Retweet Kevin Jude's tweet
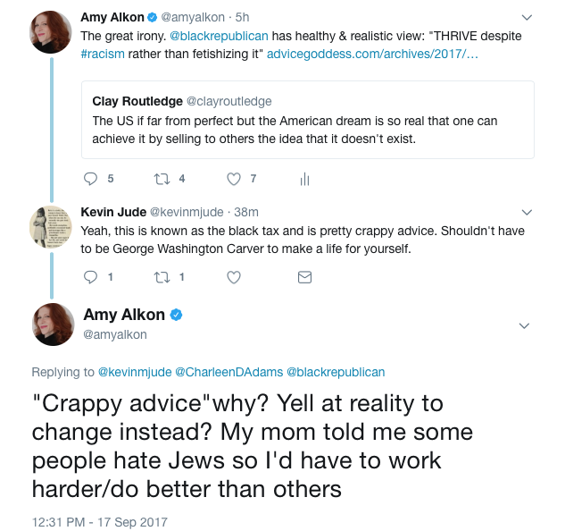The height and width of the screenshot is (531, 565). [x=162, y=277]
